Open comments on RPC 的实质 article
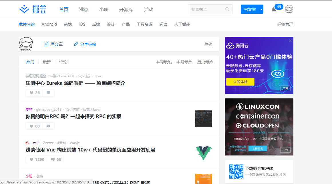This screenshot has width=332, height=184. point(48,126)
